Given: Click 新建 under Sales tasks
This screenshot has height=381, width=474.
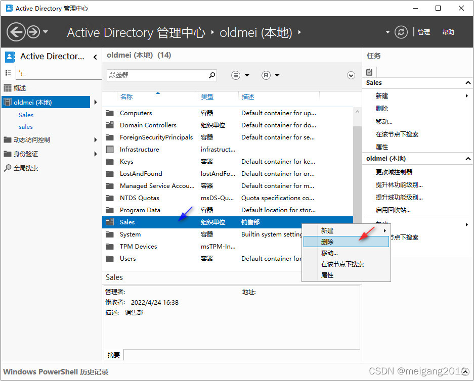Looking at the screenshot, I should tap(382, 96).
